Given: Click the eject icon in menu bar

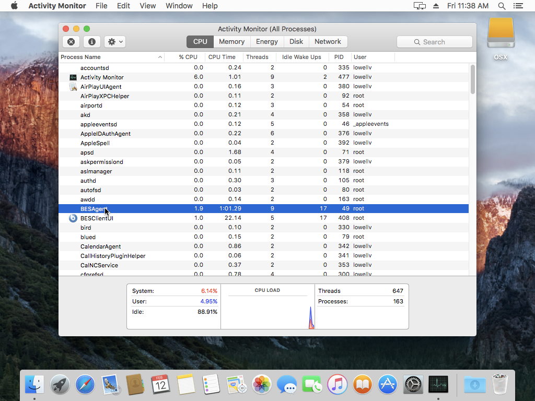Looking at the screenshot, I should (x=436, y=6).
